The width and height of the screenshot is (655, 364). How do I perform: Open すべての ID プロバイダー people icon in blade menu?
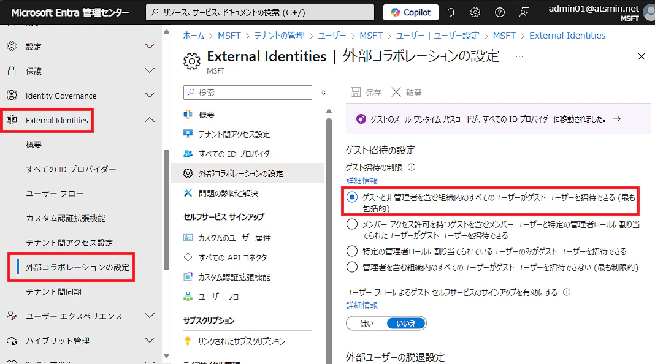[188, 154]
